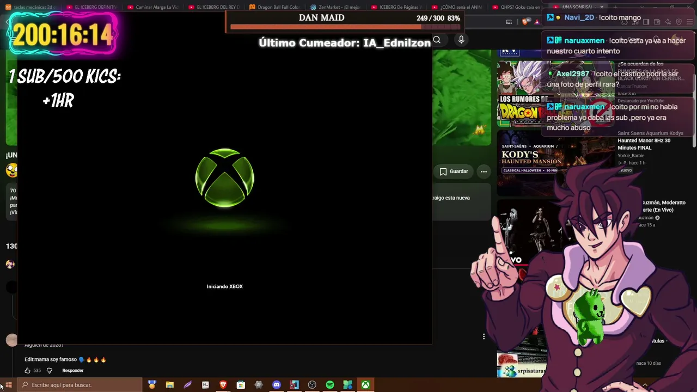Click the Xbox logo in the splash window
This screenshot has width=697, height=392.
pos(225,178)
